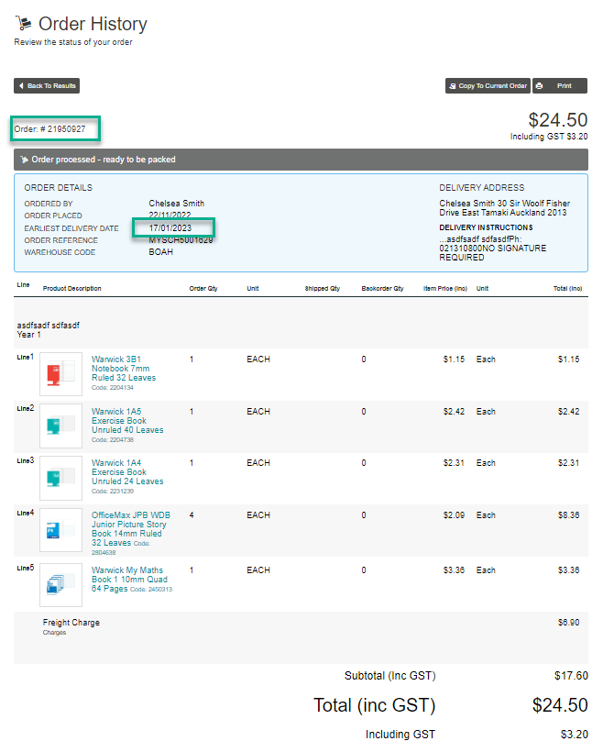Click the Line1 row label
The height and width of the screenshot is (752, 614).
26,357
